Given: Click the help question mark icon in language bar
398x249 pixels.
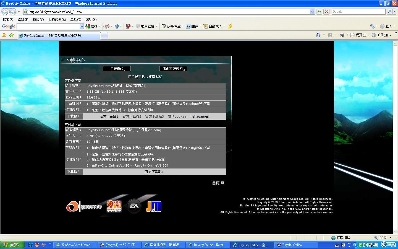Looking at the screenshot, I should point(343,245).
